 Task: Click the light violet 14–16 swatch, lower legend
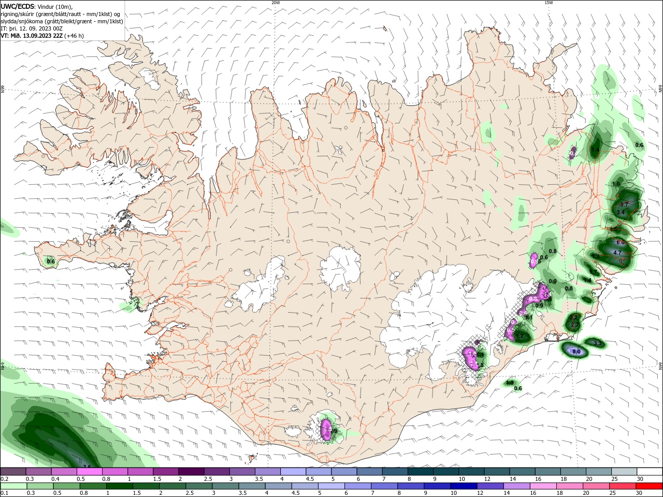coord(516,486)
